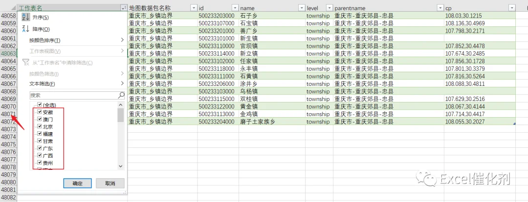Open filter dropdown for id column

coord(235,8)
